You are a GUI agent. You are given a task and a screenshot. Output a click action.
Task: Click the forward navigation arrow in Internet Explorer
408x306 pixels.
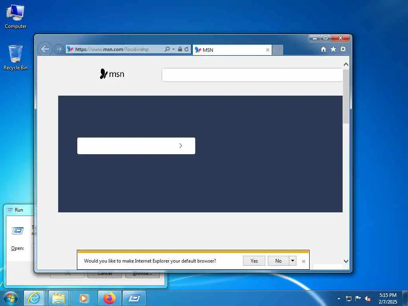(59, 49)
